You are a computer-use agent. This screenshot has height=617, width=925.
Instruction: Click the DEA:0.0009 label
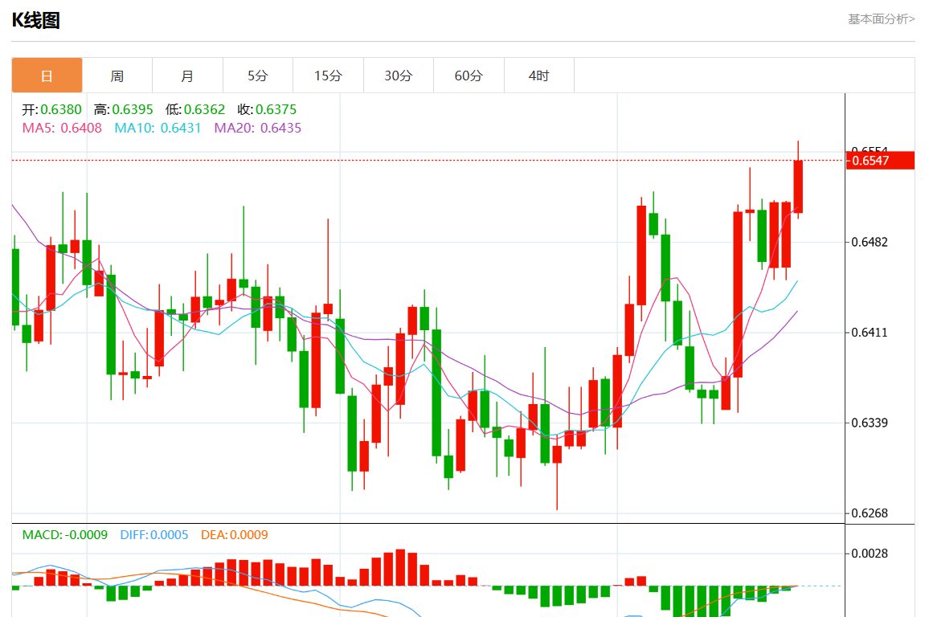click(x=234, y=535)
